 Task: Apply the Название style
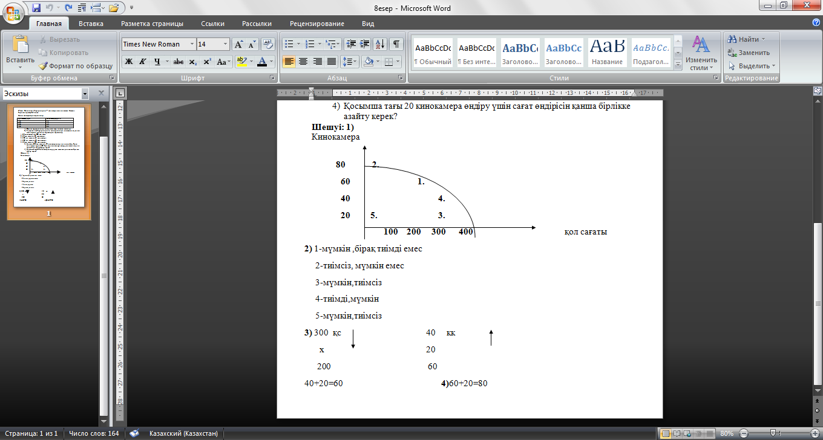point(608,53)
